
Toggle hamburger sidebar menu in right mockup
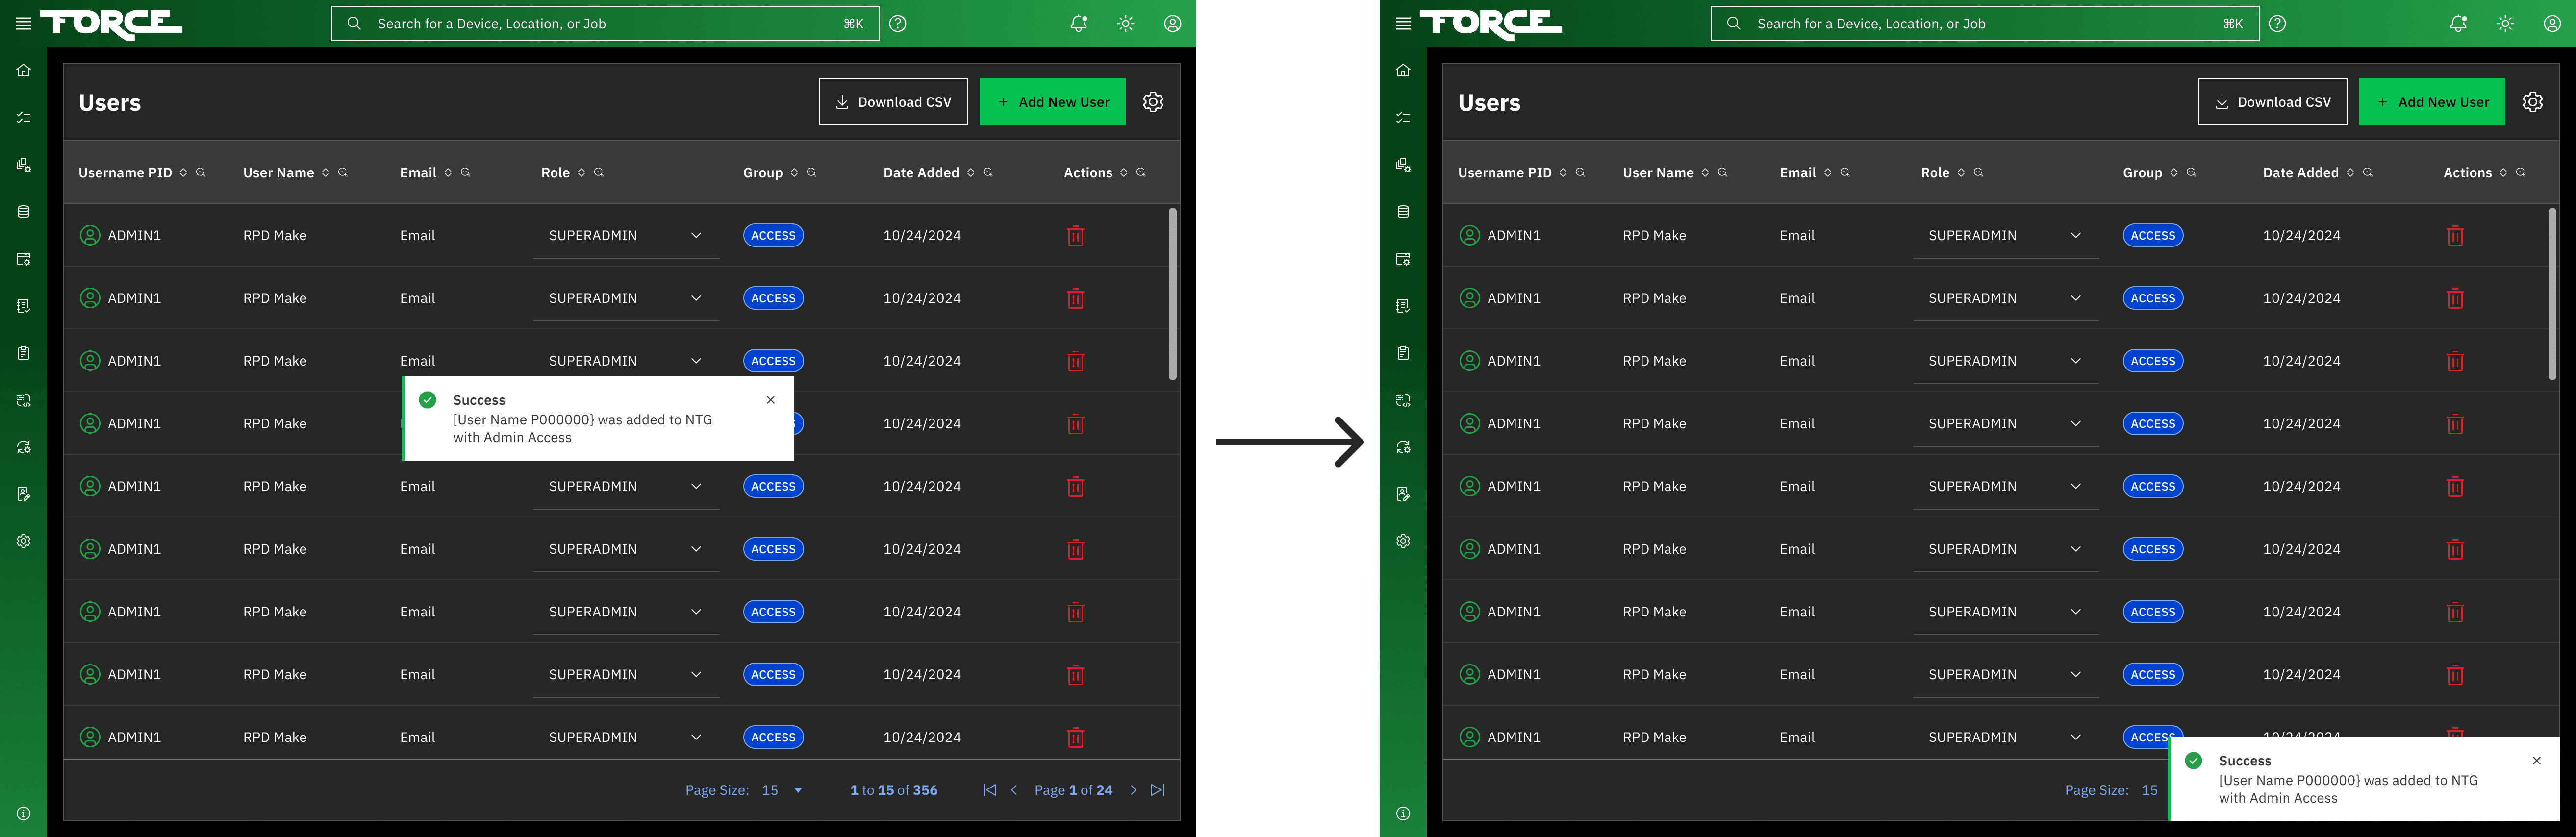(x=1403, y=23)
